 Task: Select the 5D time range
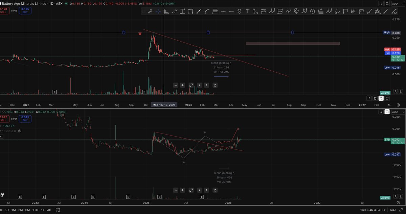click(x=6, y=210)
